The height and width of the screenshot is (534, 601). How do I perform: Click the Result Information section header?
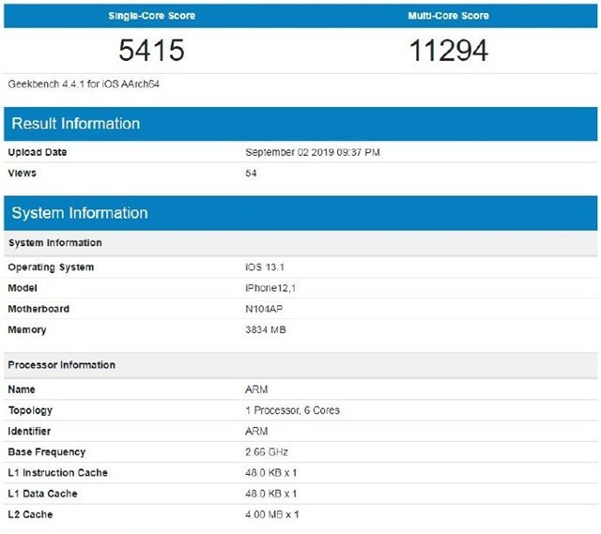pos(300,124)
